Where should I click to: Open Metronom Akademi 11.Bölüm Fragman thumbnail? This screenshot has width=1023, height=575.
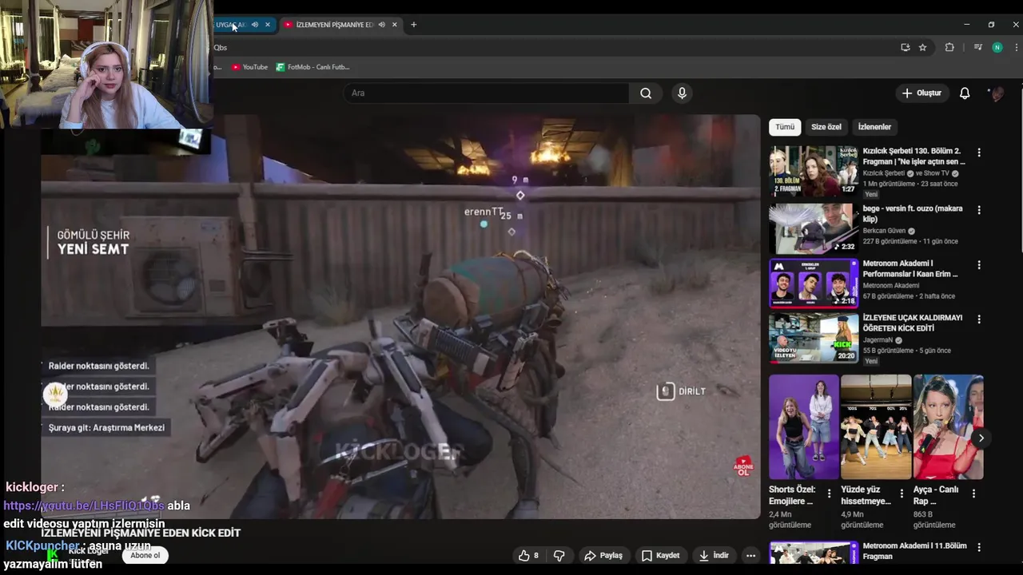[x=813, y=553]
